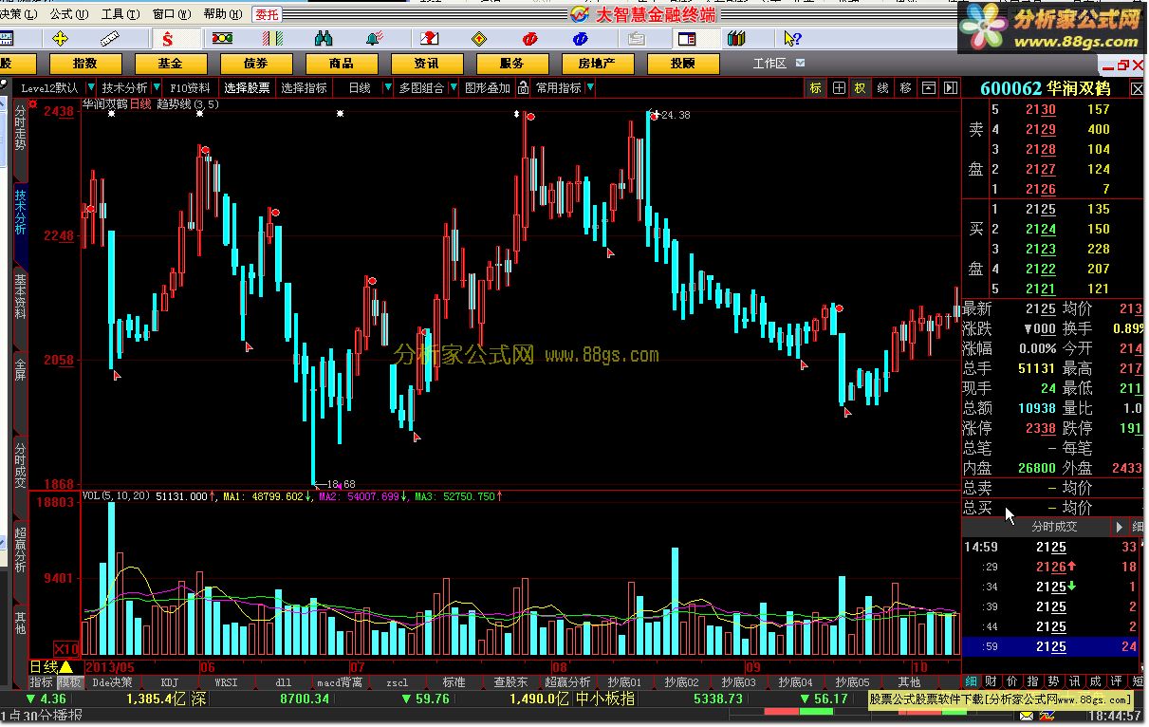Open the books library toolbar icon

(x=736, y=39)
